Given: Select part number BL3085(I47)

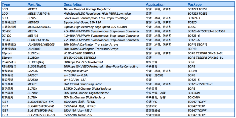Looking at the screenshot, I should pos(36,62).
